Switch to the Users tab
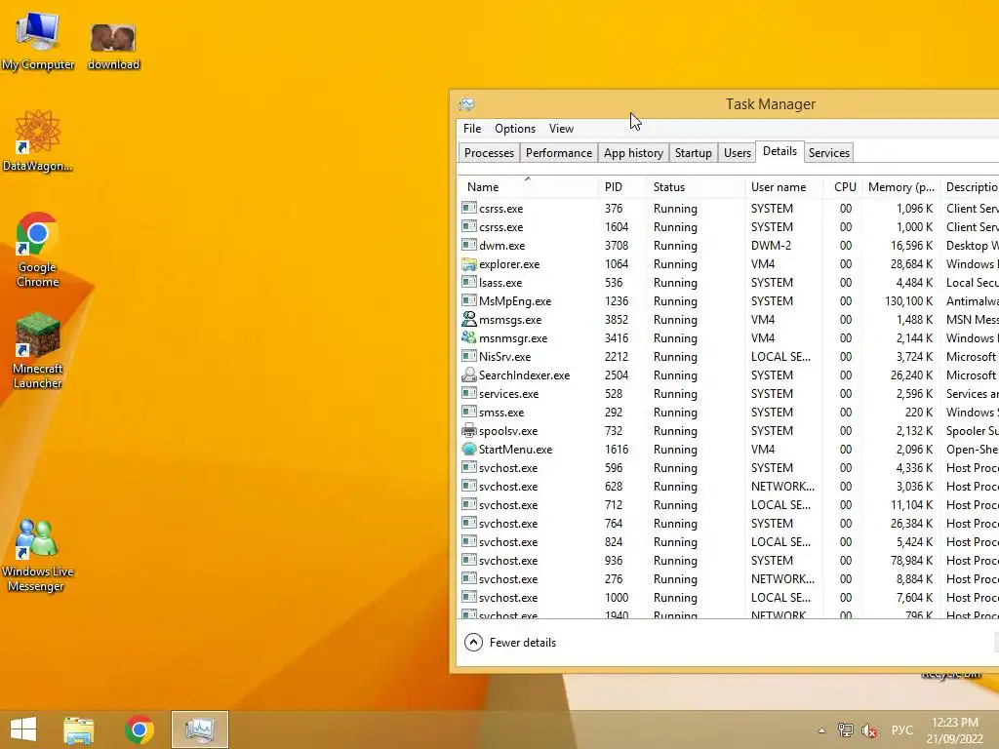 (738, 153)
